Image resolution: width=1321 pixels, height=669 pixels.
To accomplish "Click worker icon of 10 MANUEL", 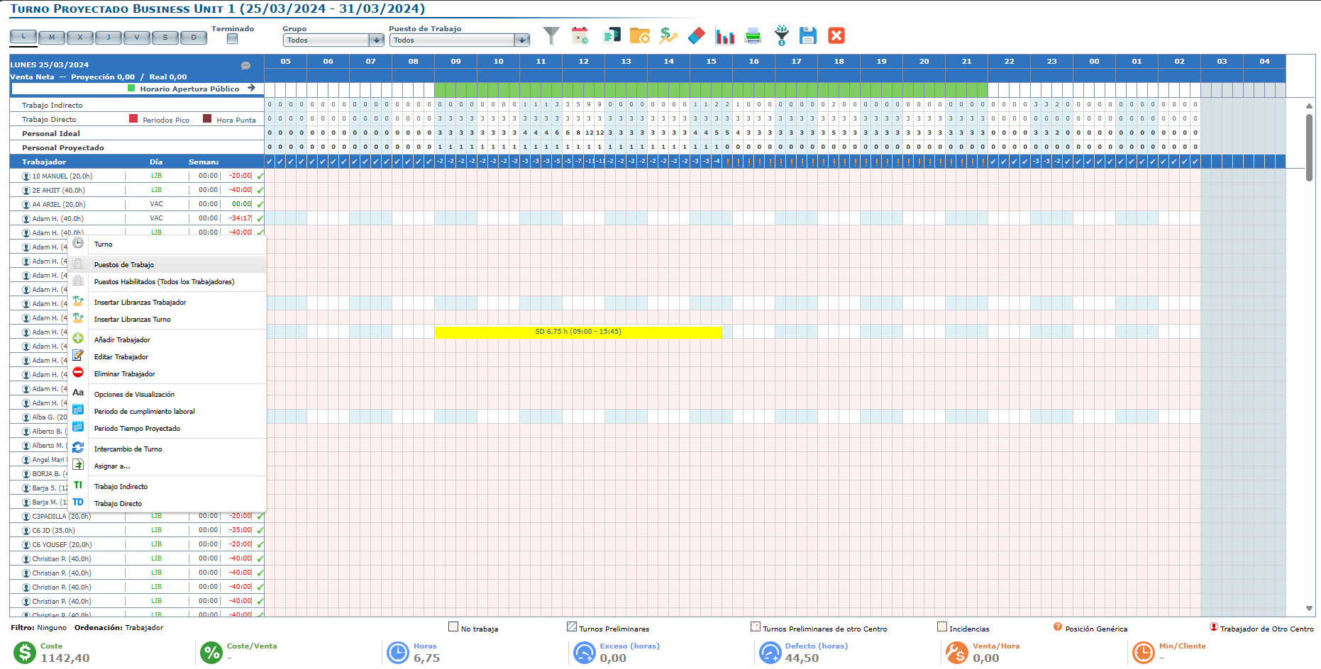I will click(x=26, y=176).
